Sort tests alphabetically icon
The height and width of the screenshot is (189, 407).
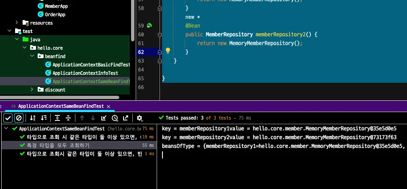pos(32,118)
